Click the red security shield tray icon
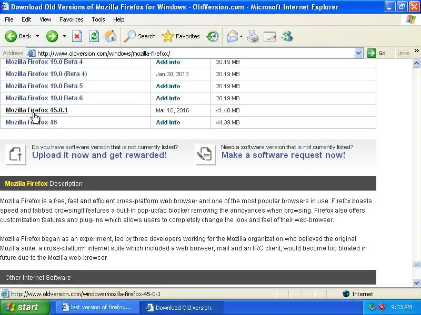Viewport: 421px width, 315px height. [382, 307]
